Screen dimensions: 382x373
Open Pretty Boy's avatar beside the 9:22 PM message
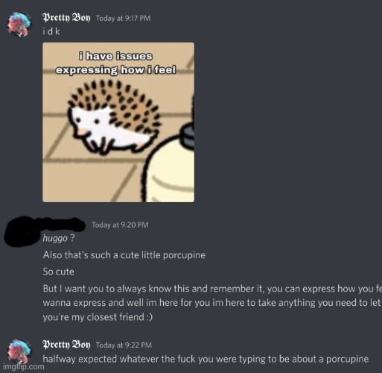click(19, 351)
